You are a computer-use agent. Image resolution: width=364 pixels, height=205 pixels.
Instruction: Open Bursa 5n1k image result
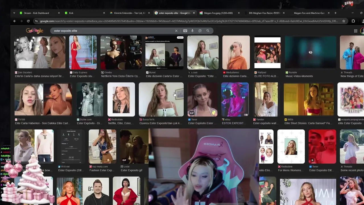(161, 99)
